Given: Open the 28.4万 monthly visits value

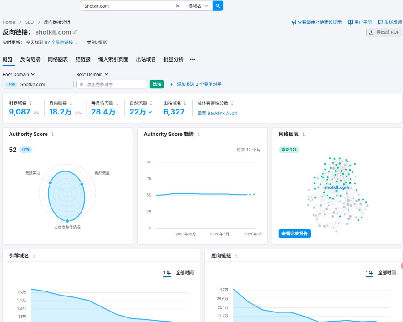Looking at the screenshot, I should click(x=103, y=112).
